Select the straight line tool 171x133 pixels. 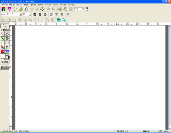[3, 34]
